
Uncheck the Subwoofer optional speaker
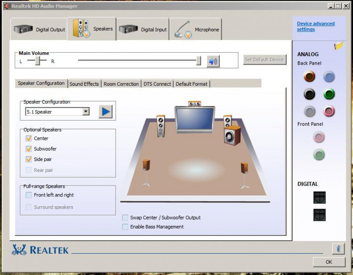point(29,149)
